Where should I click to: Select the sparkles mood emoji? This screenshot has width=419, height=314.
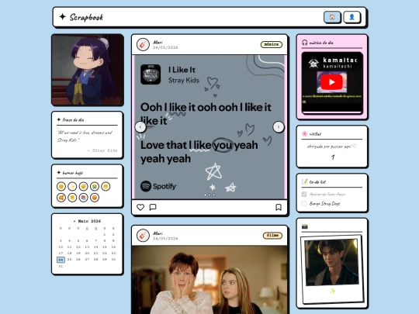pos(72,186)
